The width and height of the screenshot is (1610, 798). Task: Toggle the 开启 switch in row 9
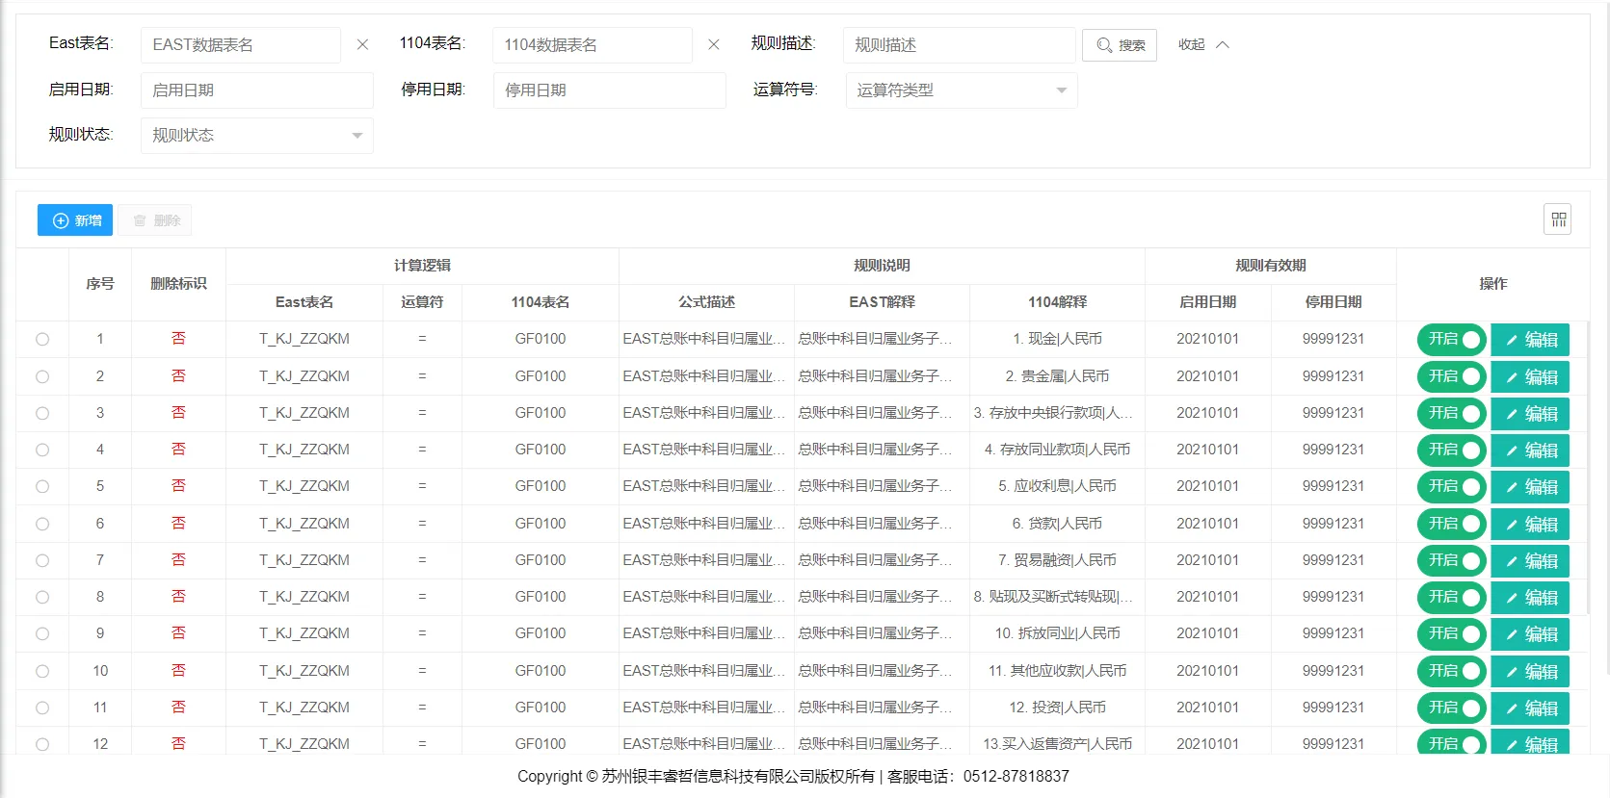tap(1452, 634)
